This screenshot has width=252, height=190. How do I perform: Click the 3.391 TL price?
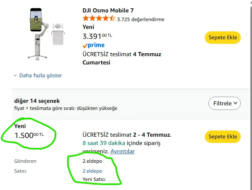click(97, 36)
